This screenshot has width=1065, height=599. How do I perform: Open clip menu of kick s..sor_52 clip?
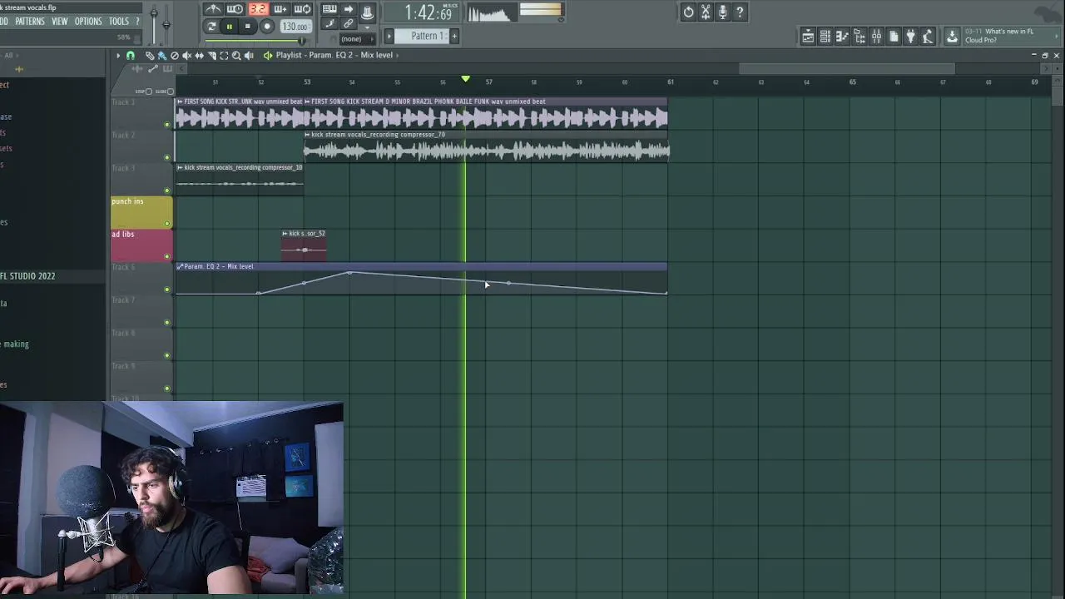(x=285, y=234)
